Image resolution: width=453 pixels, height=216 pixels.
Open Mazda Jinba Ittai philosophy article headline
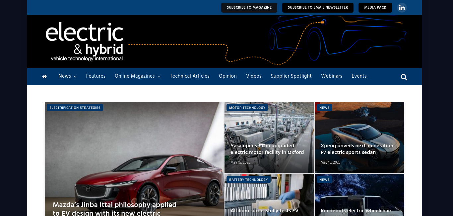point(115,209)
